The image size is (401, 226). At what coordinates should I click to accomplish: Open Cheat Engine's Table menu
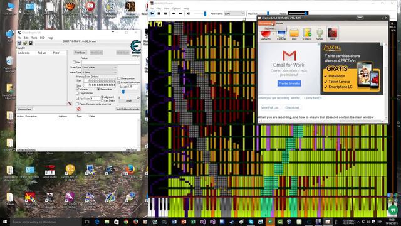coord(34,38)
